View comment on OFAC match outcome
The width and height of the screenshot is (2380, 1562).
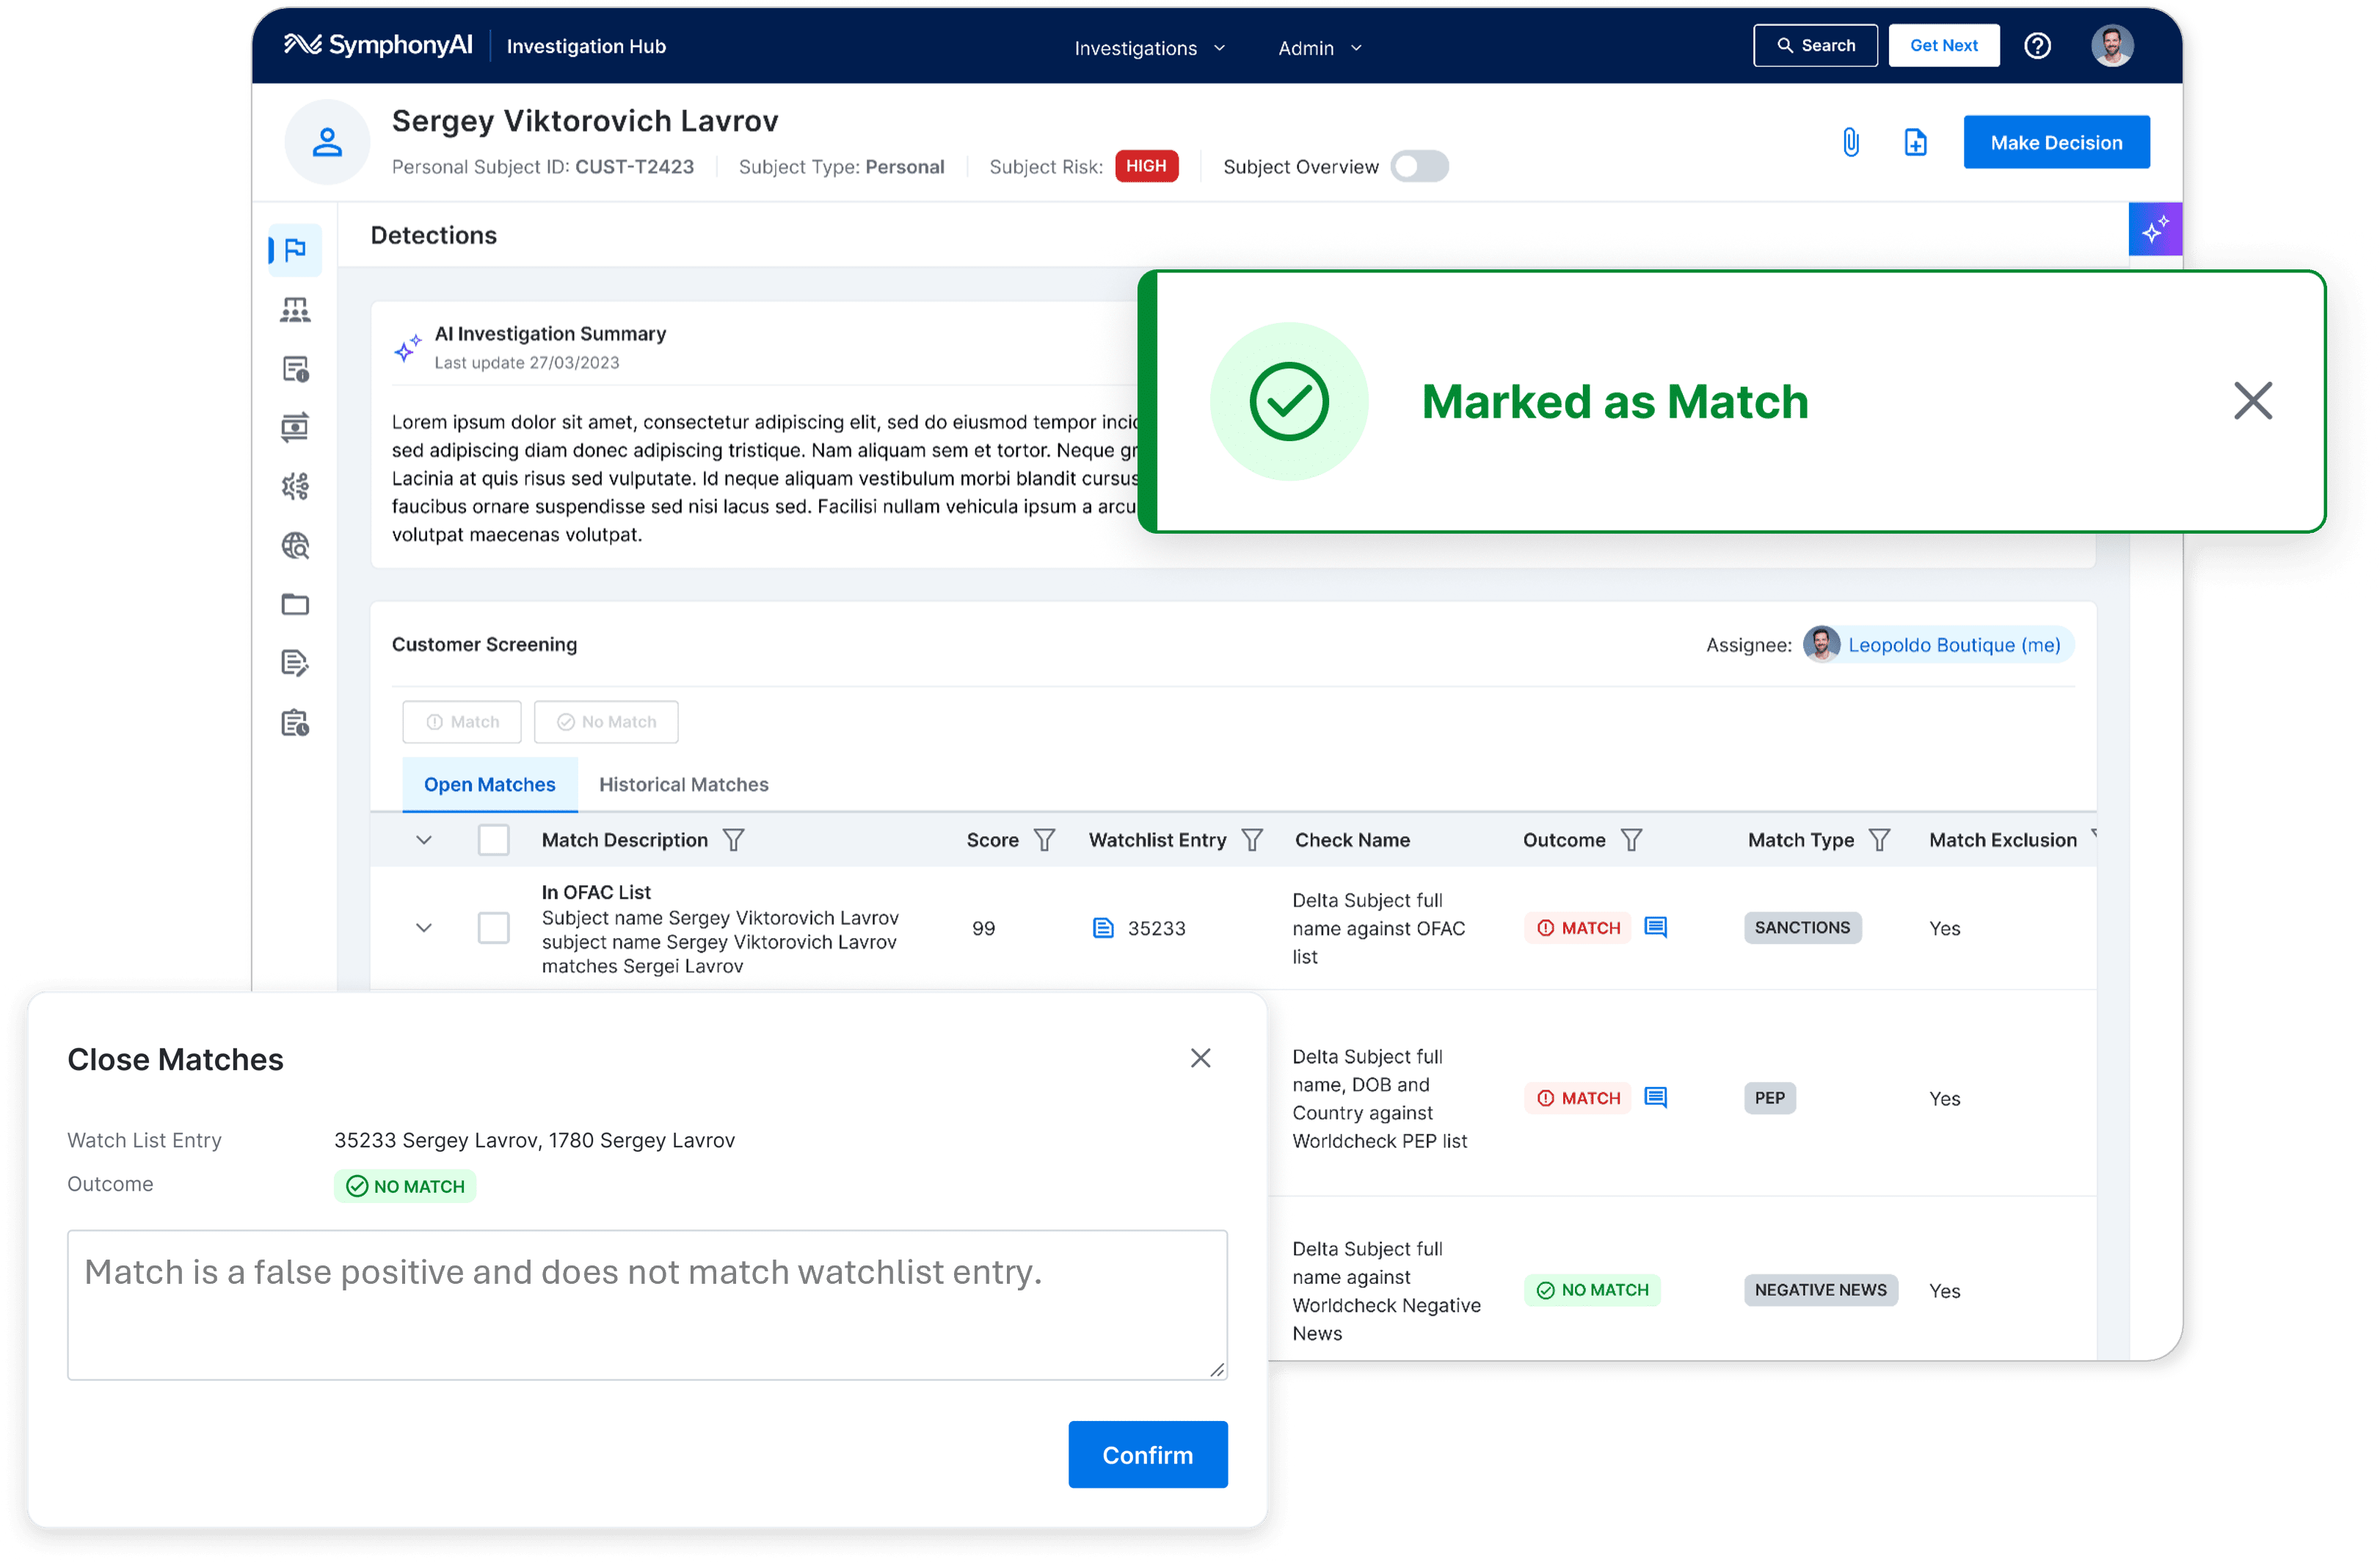coord(1655,927)
